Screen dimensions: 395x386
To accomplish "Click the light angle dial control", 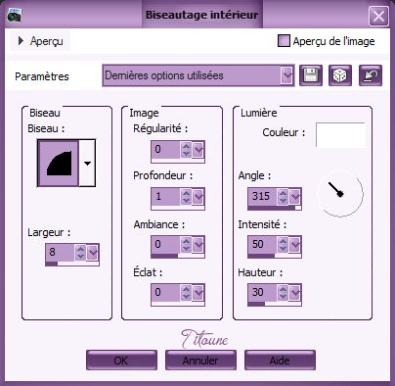I will point(340,194).
